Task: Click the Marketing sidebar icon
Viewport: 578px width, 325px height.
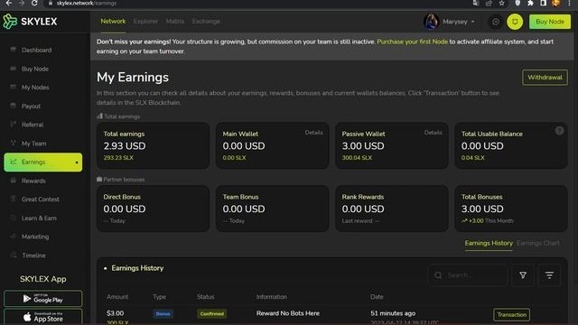Action: 13,237
